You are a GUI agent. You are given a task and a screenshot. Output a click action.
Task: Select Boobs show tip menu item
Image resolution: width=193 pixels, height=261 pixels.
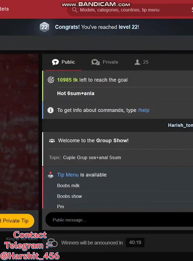[69, 196]
